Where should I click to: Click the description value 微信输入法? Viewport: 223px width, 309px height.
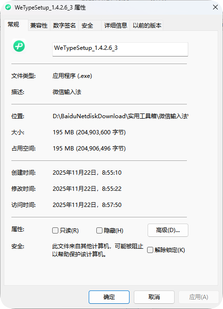point(67,92)
